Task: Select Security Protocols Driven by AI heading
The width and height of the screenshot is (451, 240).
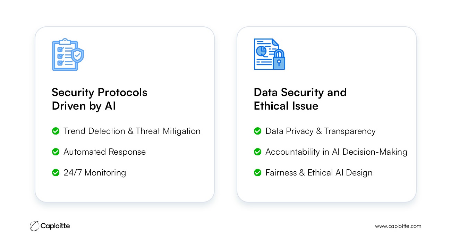Action: [100, 99]
